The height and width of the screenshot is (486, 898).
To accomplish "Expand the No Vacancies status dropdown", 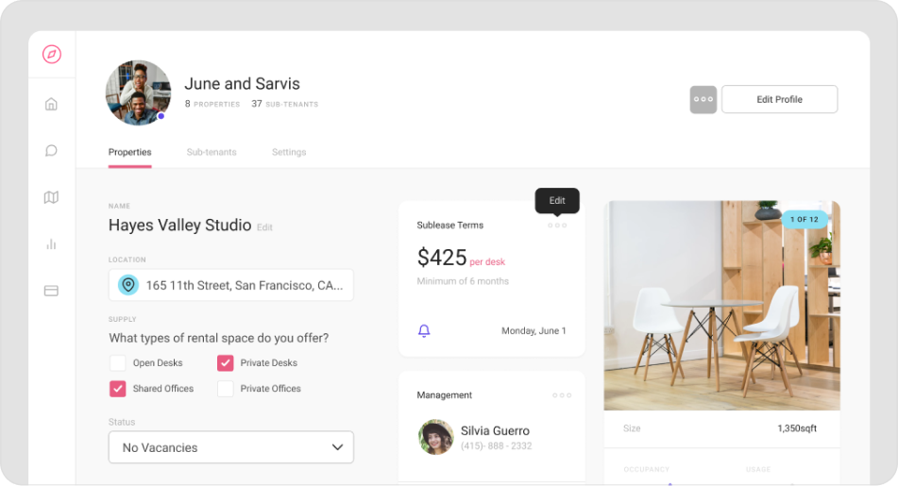I will pos(230,447).
